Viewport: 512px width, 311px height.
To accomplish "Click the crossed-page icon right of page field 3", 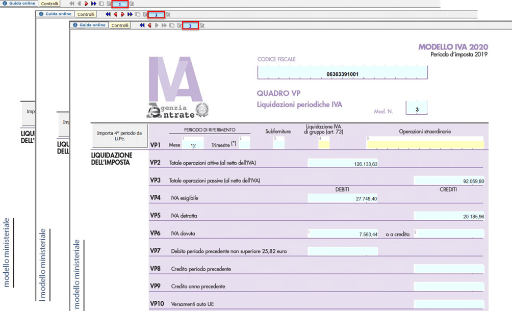I will [x=202, y=25].
